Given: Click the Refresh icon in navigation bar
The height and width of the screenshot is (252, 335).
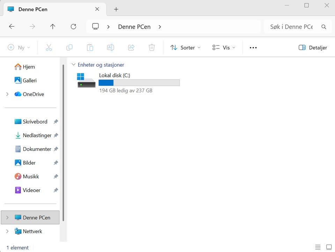Looking at the screenshot, I should pyautogui.click(x=73, y=27).
